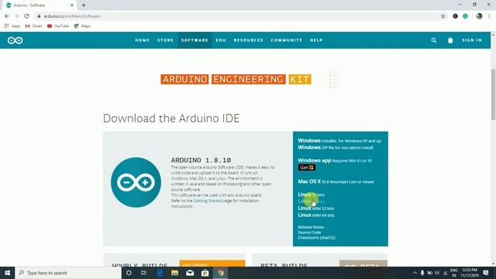Open Microsoft Store from taskbar
Viewport: 496px width, 279px height.
(205, 273)
